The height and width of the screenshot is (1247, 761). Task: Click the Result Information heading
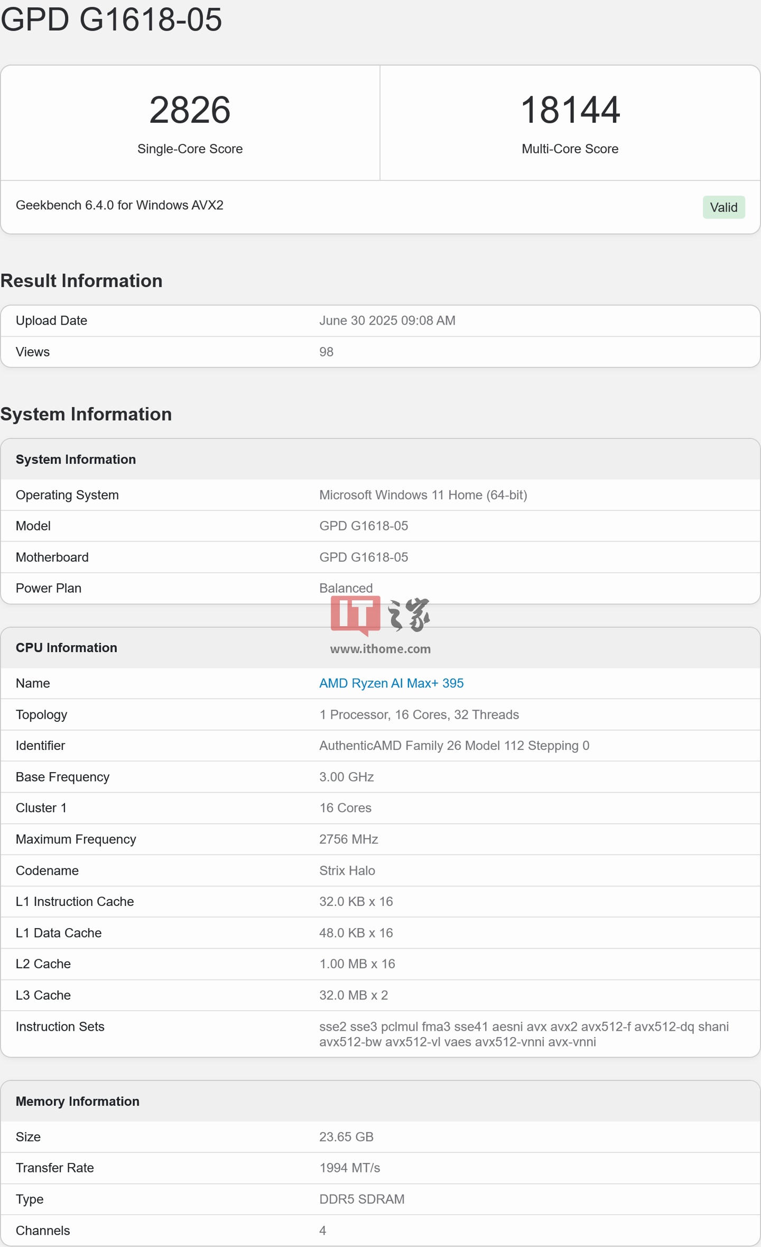81,281
